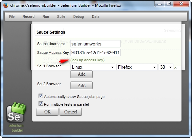Screen dimensions: 192x138
Task: Click the Firefox icon in title bar
Action: tap(6, 5)
